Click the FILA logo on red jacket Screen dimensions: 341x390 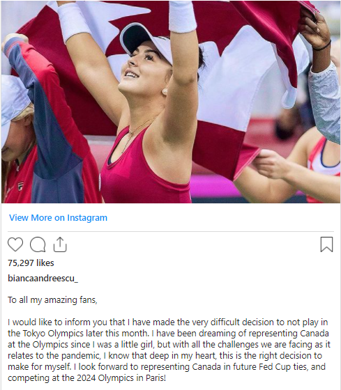[x=21, y=186]
